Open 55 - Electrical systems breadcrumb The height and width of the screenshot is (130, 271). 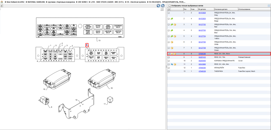click(136, 2)
